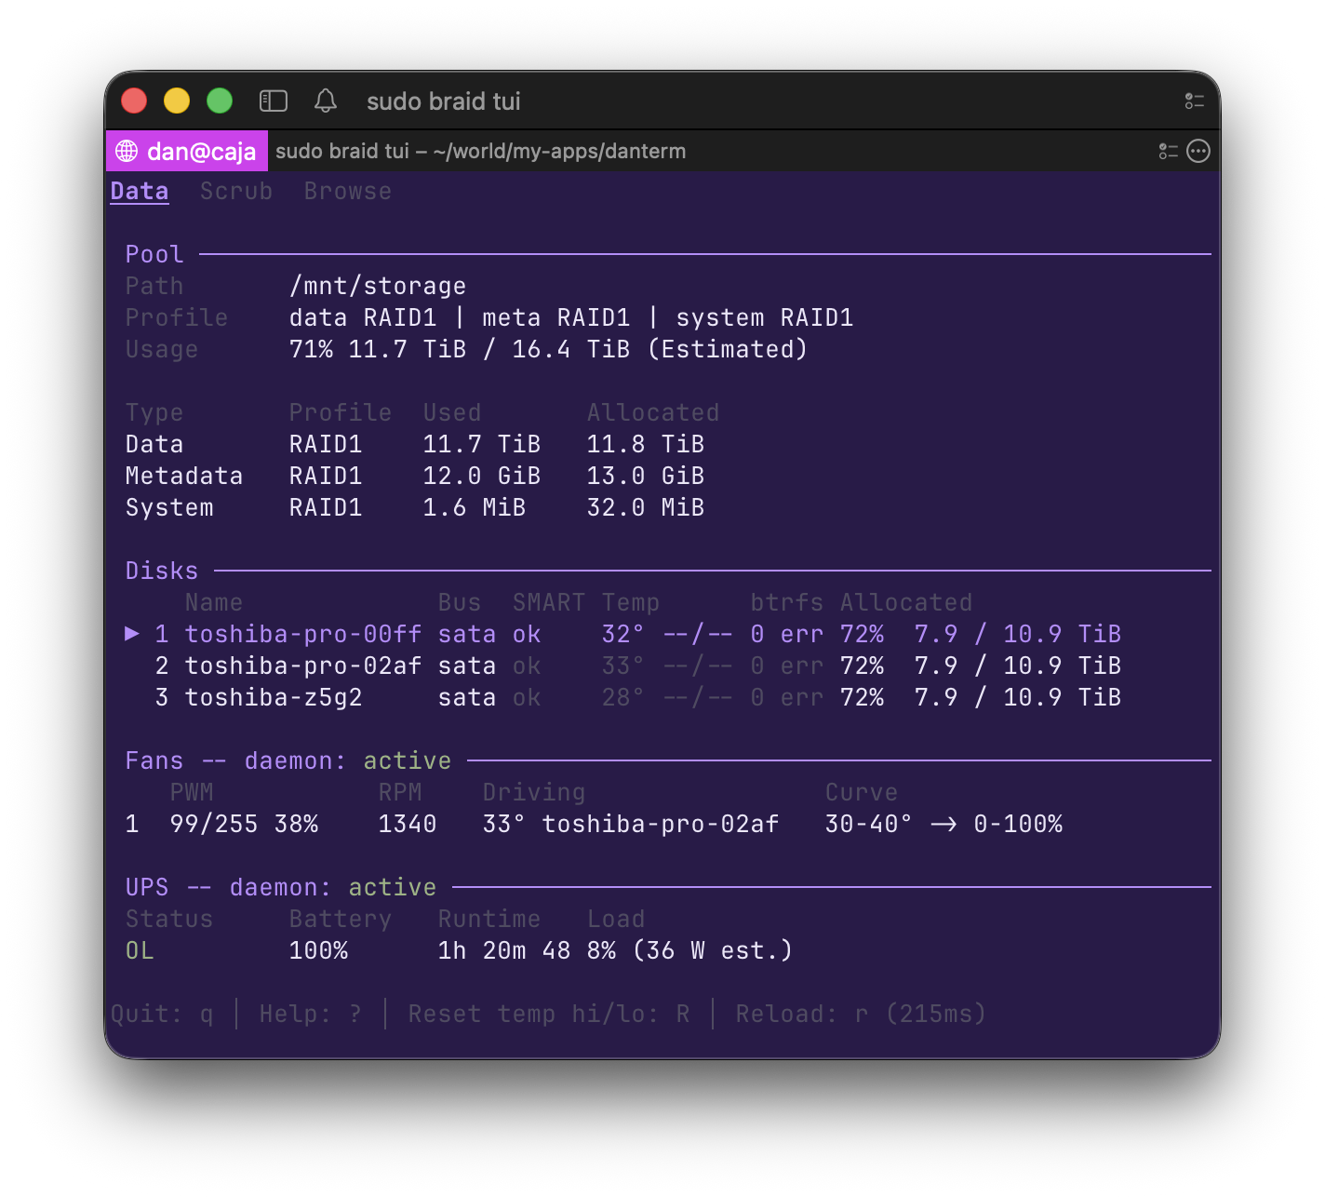1325x1197 pixels.
Task: Click the selection arrow beside toshiba-pro-00ff
Action: pyautogui.click(x=132, y=634)
